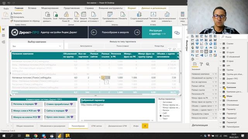Open the Общие показатели page tab
The width and height of the screenshot is (248, 139).
coord(25,126)
